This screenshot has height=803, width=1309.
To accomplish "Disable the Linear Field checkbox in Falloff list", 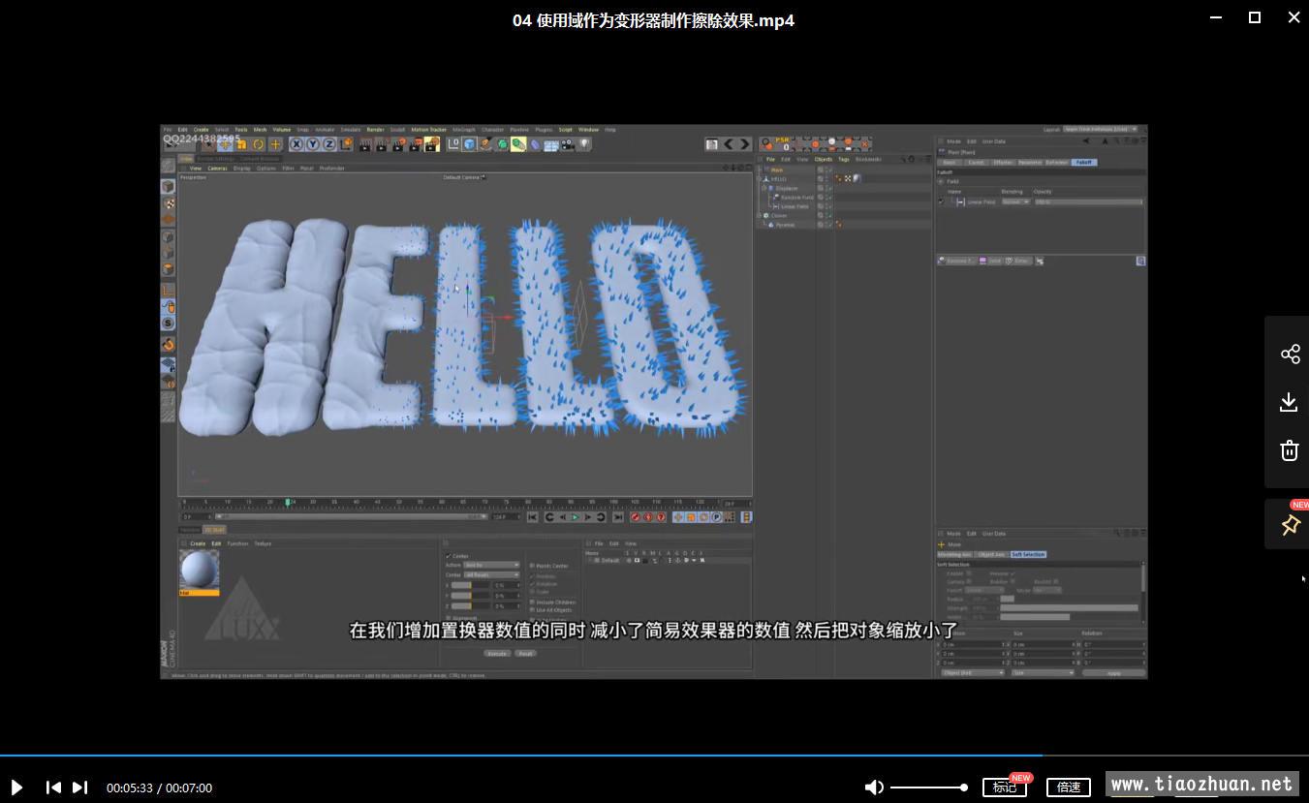I will (941, 201).
